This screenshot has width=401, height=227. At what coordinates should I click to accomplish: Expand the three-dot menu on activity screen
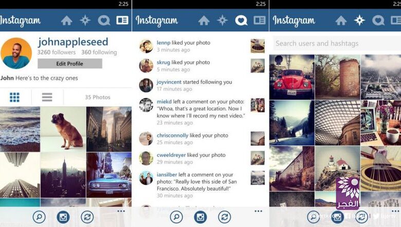tap(258, 211)
